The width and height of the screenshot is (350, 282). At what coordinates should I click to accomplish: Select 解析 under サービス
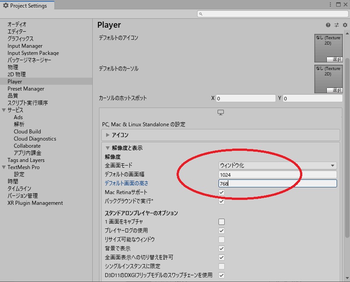point(19,124)
